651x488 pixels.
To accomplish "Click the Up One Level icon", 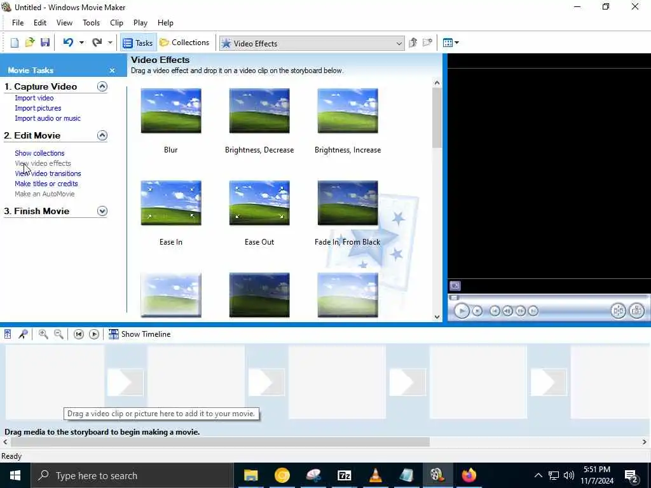I will point(413,43).
